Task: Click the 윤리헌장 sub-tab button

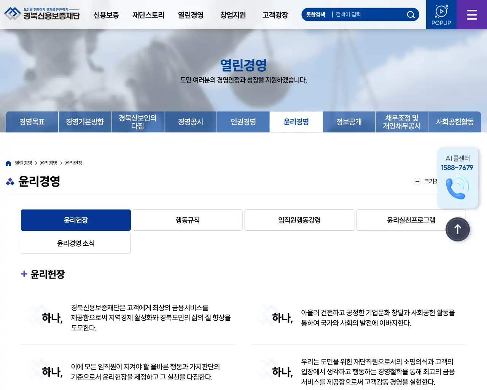Action: tap(76, 220)
